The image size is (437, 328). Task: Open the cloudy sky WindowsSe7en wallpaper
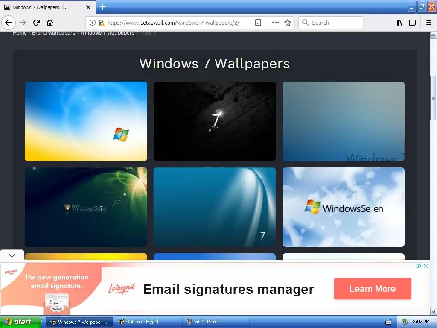[344, 207]
